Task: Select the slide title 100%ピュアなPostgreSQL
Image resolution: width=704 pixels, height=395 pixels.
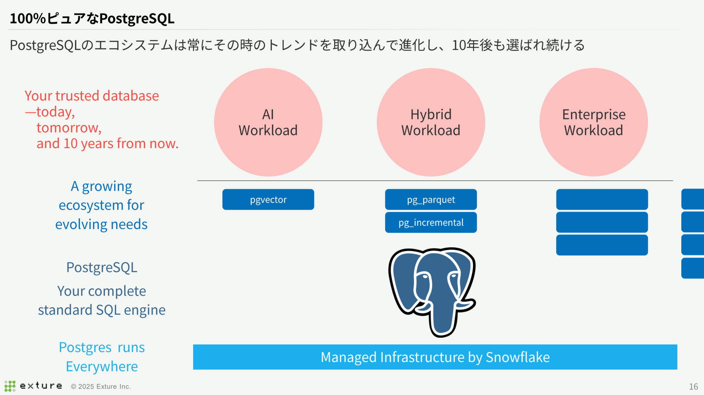Action: pyautogui.click(x=92, y=20)
